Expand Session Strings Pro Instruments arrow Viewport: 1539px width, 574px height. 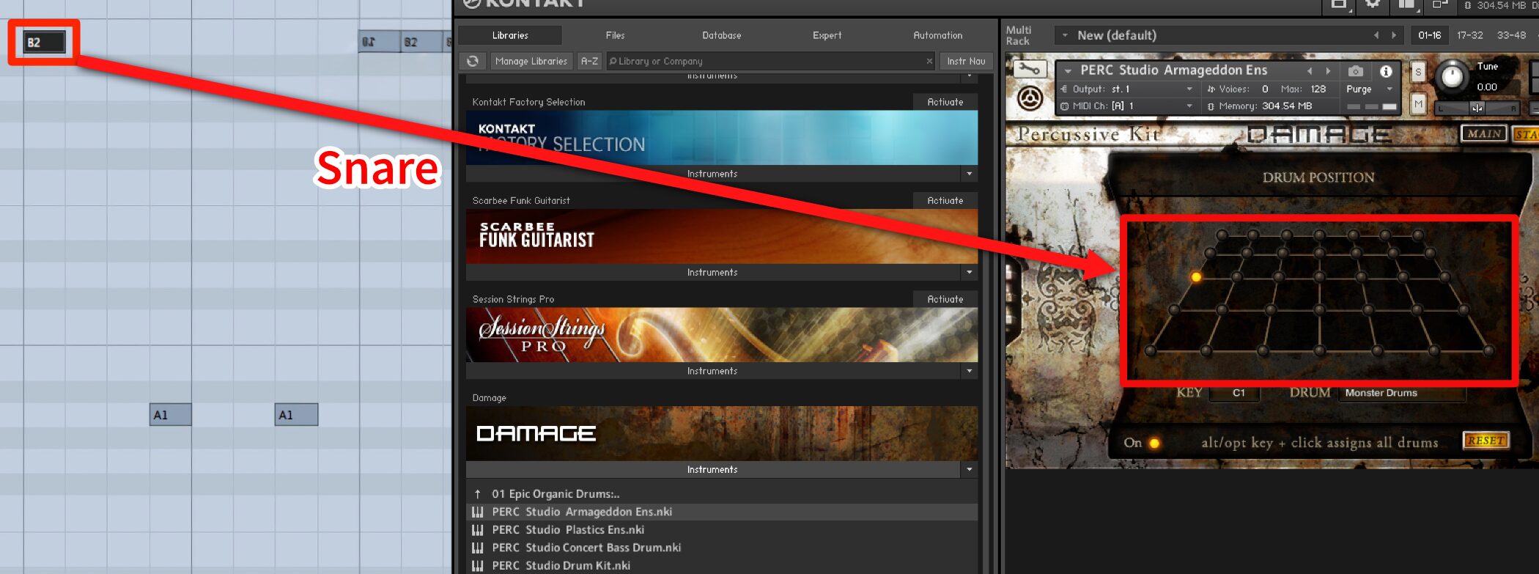pos(969,371)
